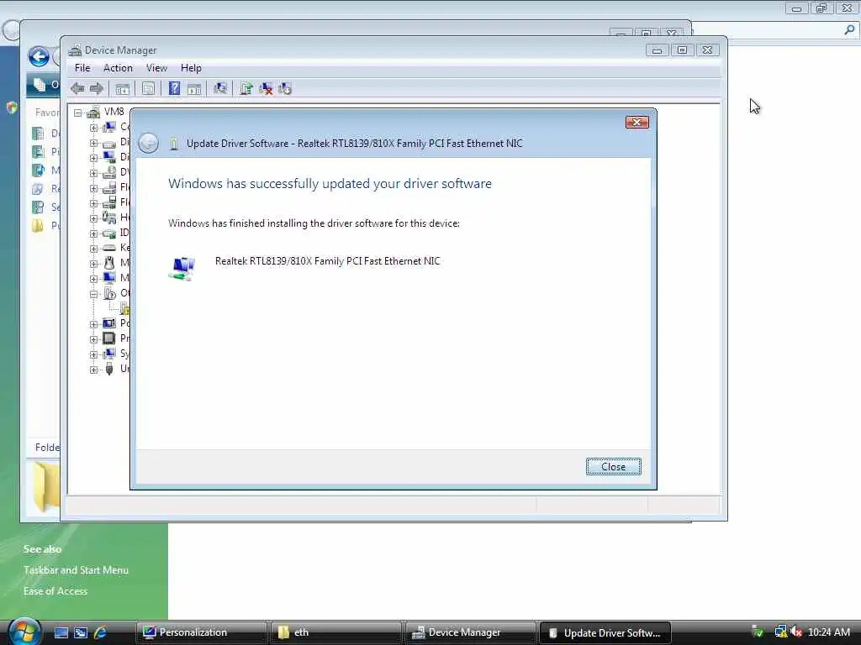
Task: Click the Folders pane header in explorer
Action: pyautogui.click(x=44, y=448)
